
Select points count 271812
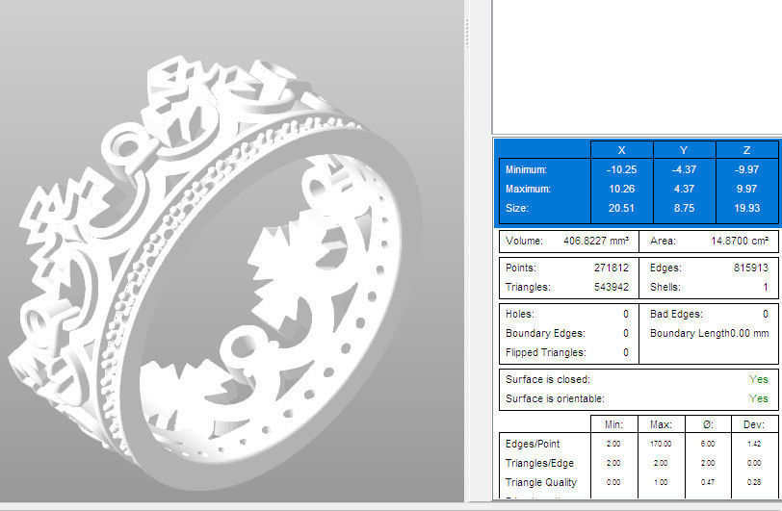pos(612,268)
